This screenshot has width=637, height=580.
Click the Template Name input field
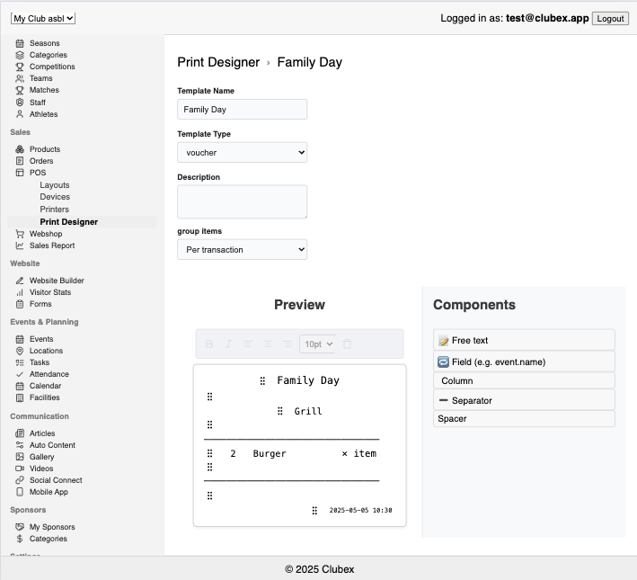pyautogui.click(x=242, y=110)
